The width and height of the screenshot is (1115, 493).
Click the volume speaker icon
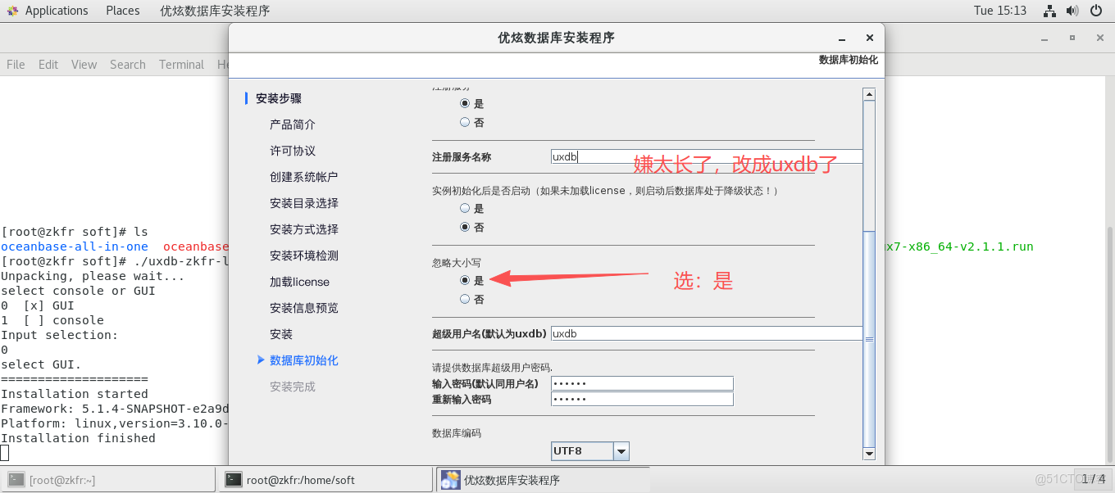click(x=1072, y=11)
